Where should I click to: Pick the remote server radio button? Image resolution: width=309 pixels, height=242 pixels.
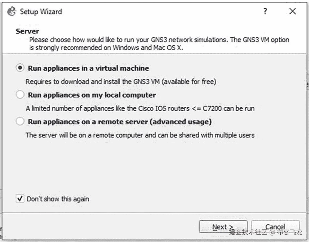tap(20, 122)
